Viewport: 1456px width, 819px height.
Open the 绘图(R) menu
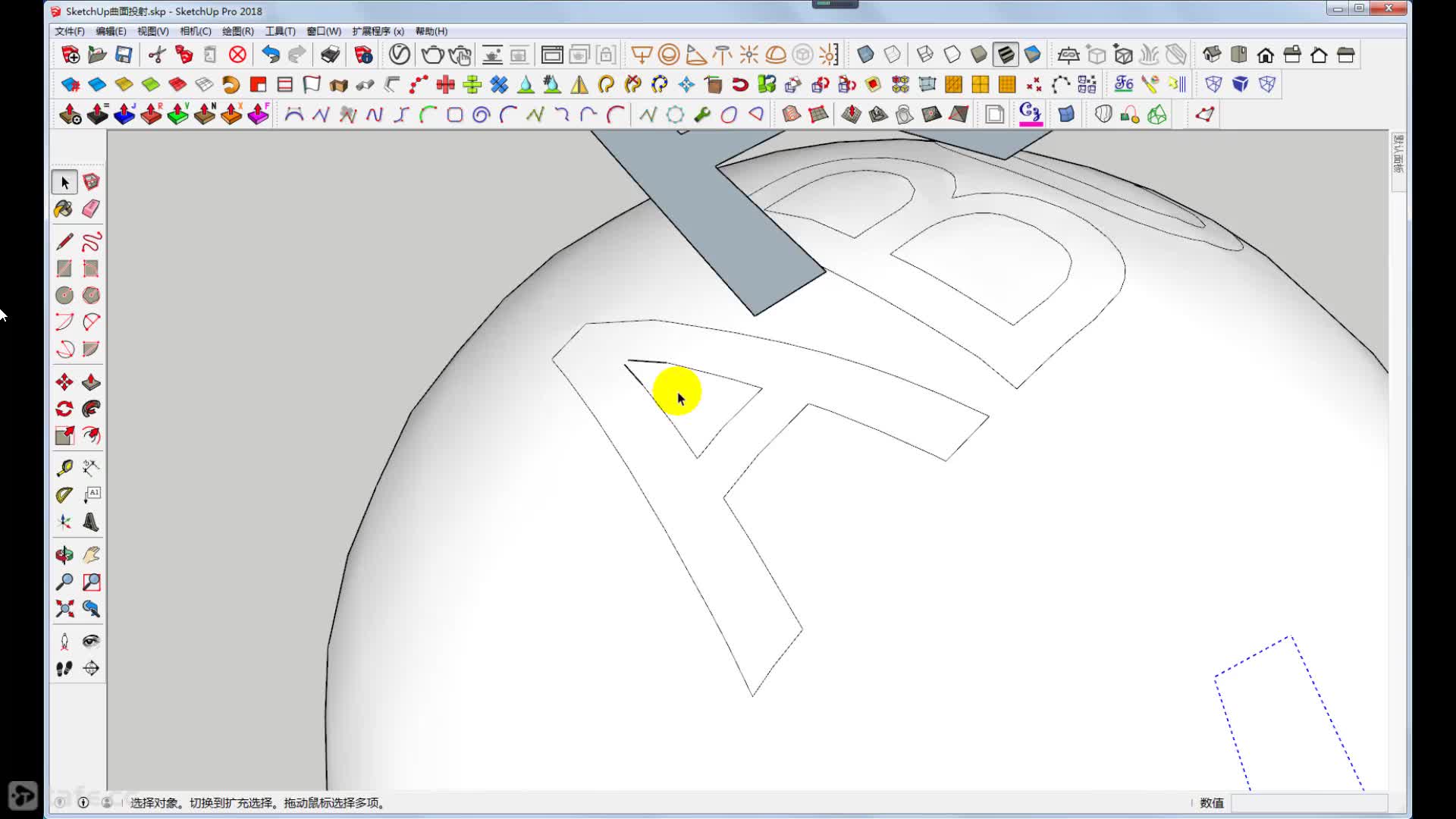(237, 31)
